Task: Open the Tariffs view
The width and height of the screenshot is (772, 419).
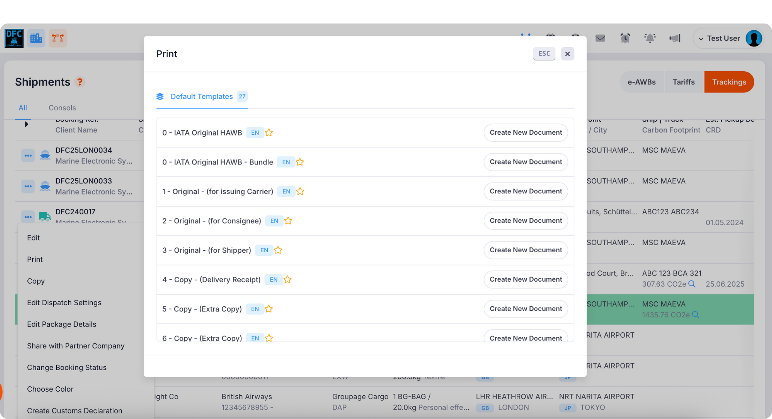Action: click(x=683, y=82)
